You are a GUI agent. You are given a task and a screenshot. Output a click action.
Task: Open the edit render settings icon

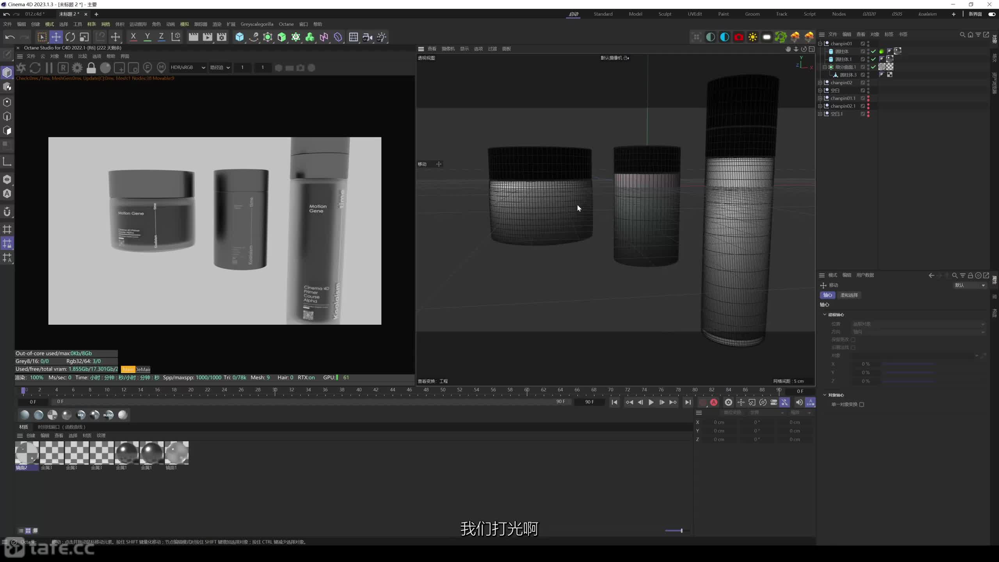(x=222, y=37)
